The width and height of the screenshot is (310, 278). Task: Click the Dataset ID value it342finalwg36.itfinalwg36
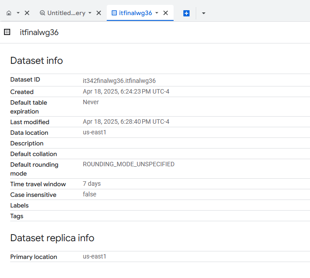point(119,81)
